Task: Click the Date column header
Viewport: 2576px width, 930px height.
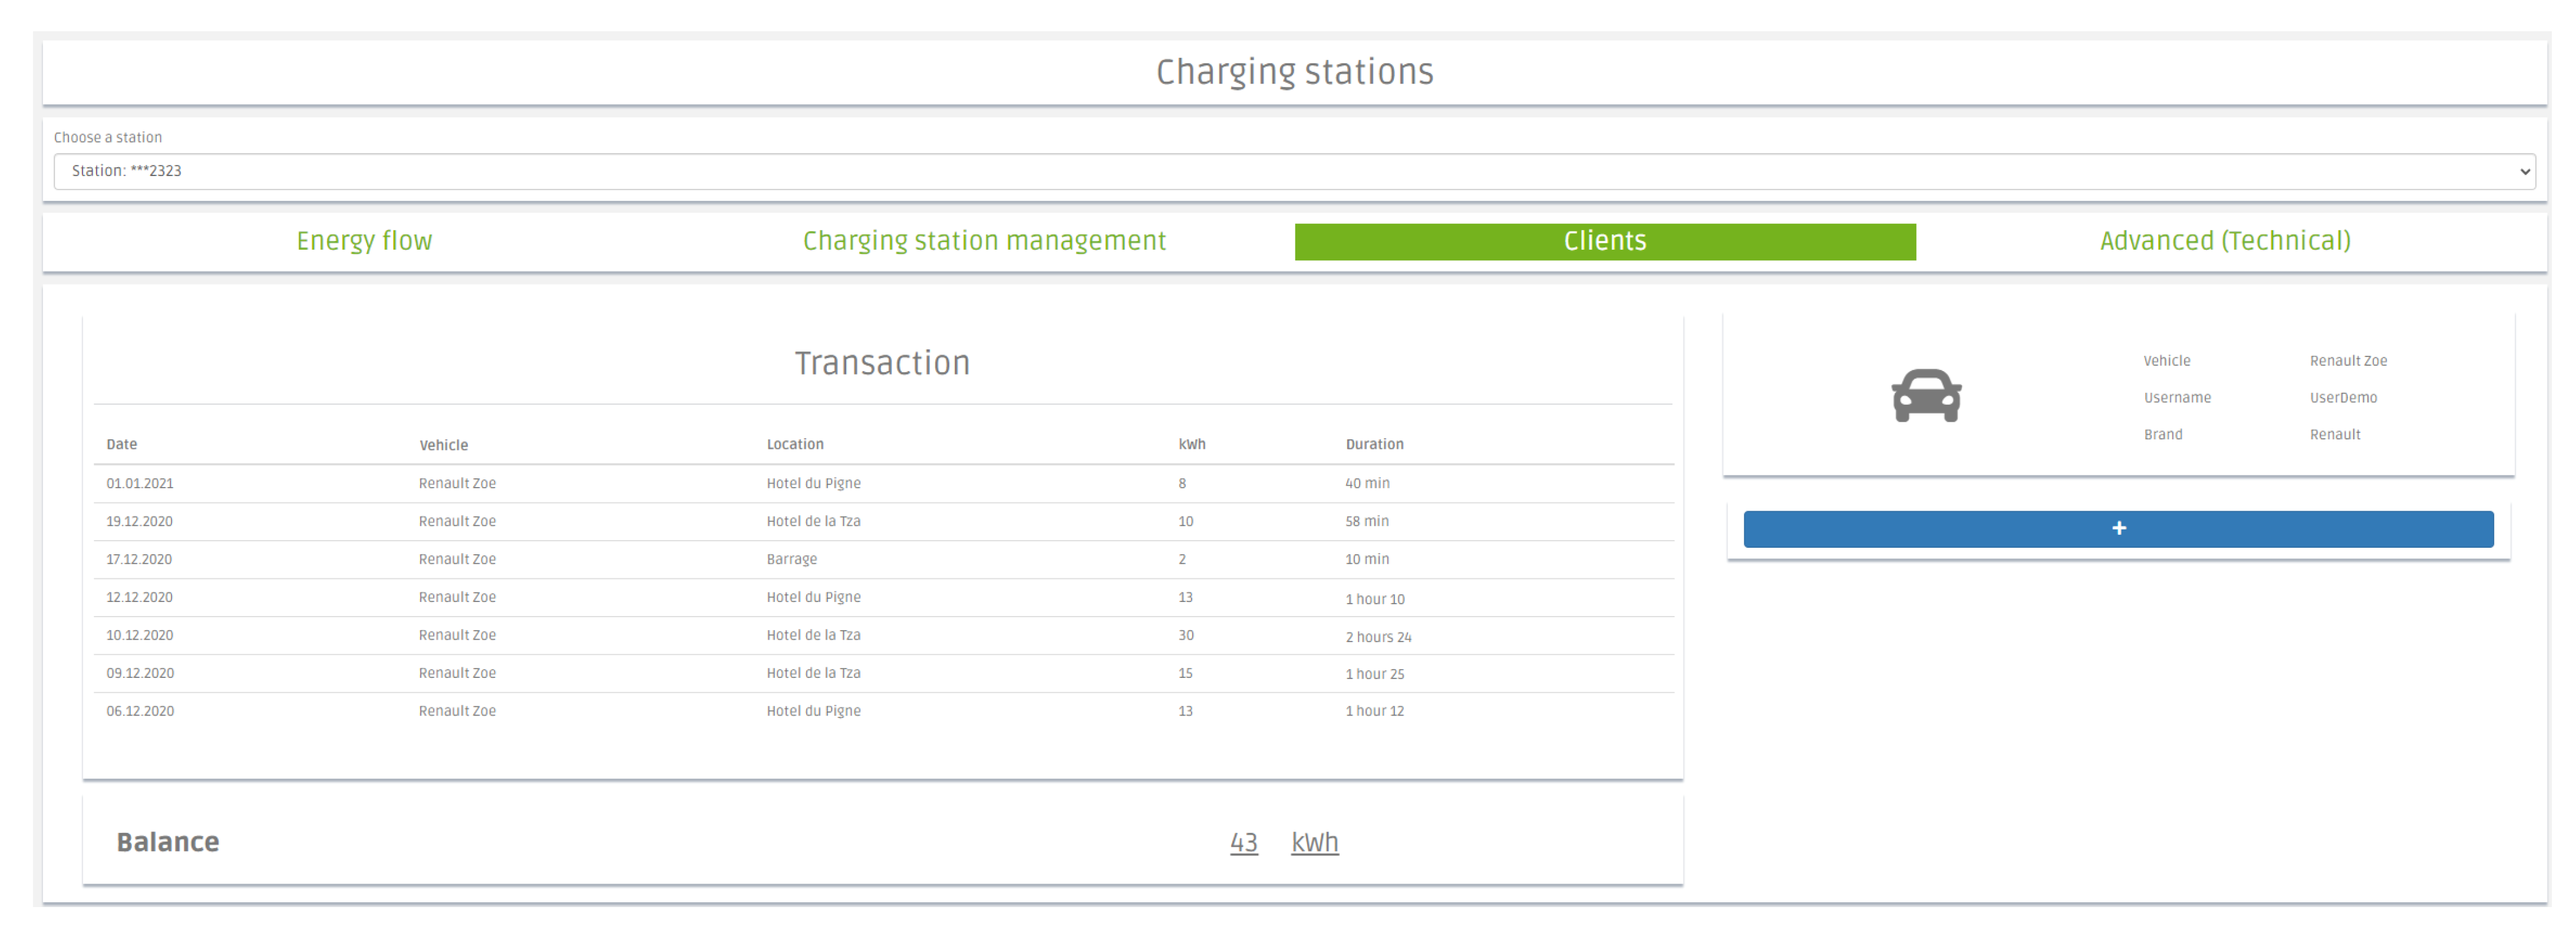Action: [x=122, y=445]
